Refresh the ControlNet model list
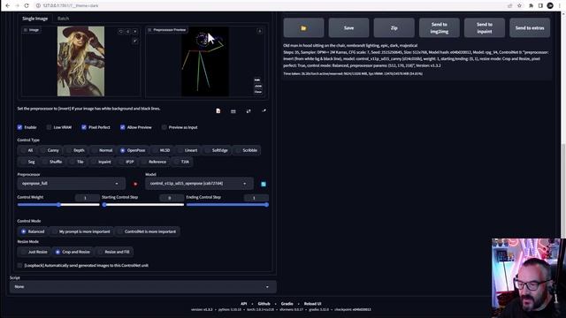Image resolution: width=566 pixels, height=318 pixels. tap(264, 184)
